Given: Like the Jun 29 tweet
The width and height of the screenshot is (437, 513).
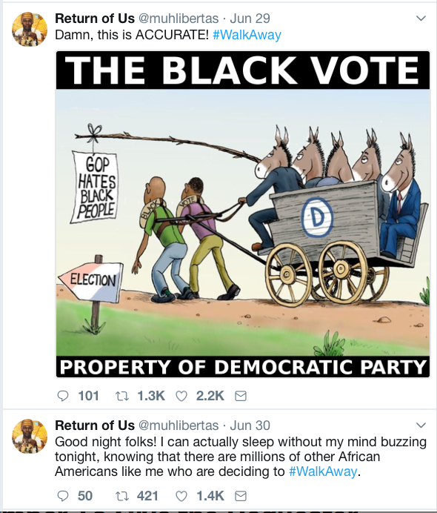Looking at the screenshot, I should pyautogui.click(x=181, y=396).
